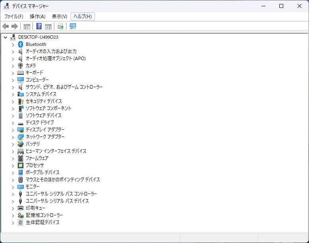Screen dimensions: 309x243
Task: Open the ファイル(F) menu
Action: click(x=14, y=17)
